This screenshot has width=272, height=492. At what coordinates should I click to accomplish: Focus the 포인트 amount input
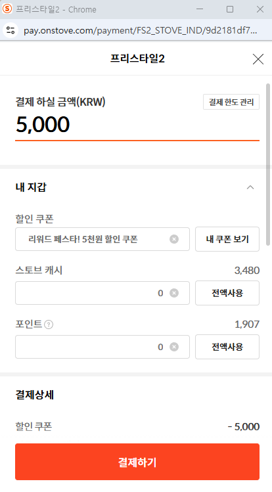102,347
